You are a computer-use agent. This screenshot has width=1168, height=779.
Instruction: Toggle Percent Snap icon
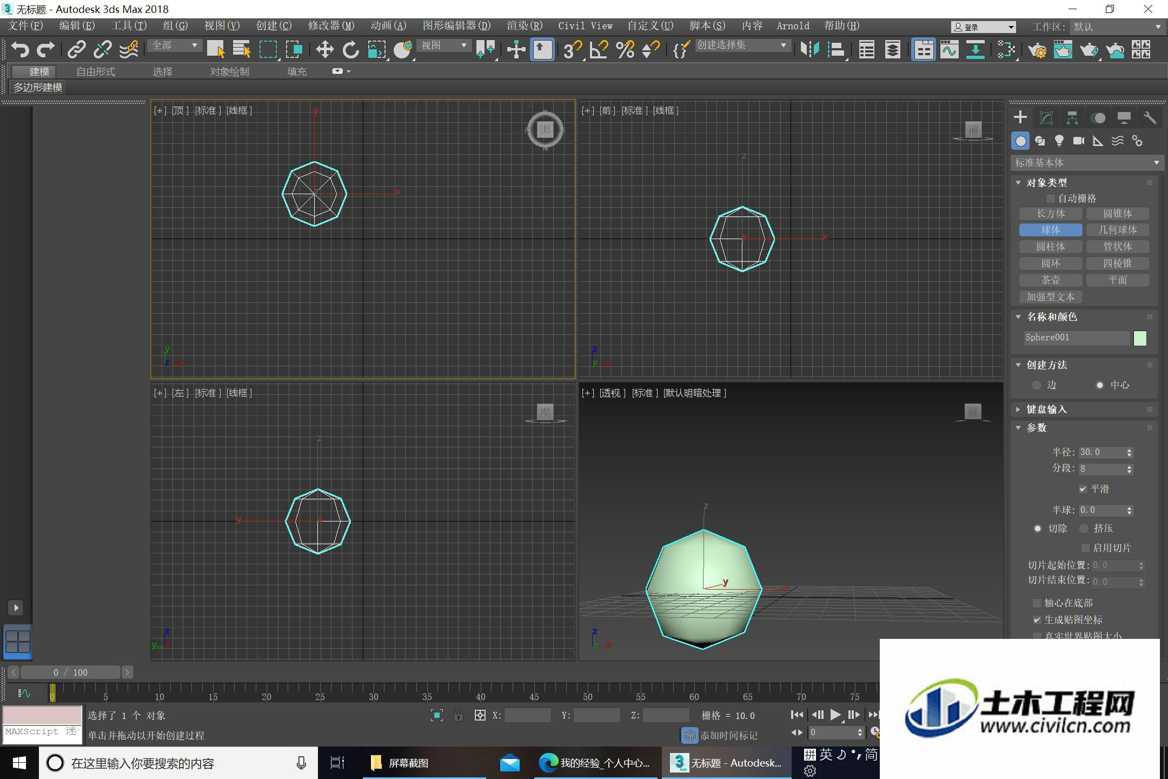pyautogui.click(x=625, y=50)
